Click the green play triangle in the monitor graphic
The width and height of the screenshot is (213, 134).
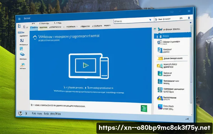point(86,65)
